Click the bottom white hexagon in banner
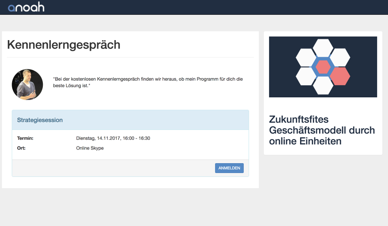Screen dimensions: 388x226 [x=323, y=86]
